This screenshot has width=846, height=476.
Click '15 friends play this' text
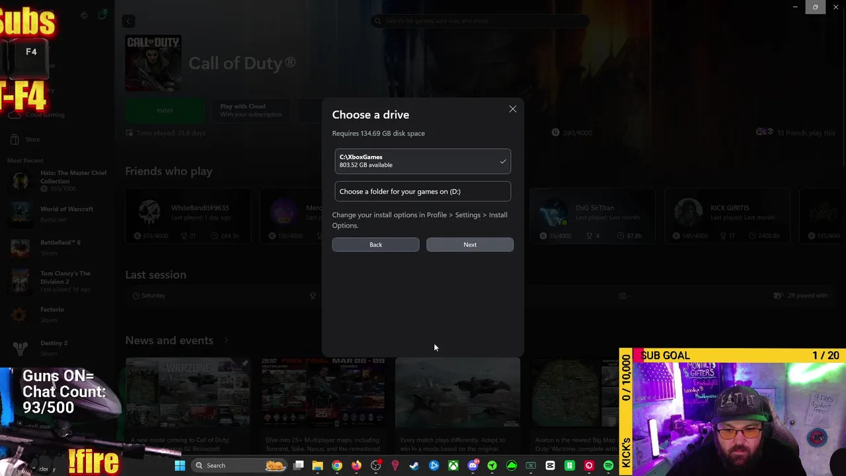coord(806,133)
